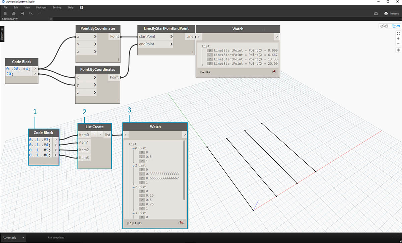Select the Pan tool icon
The width and height of the screenshot is (402, 243).
point(398,50)
